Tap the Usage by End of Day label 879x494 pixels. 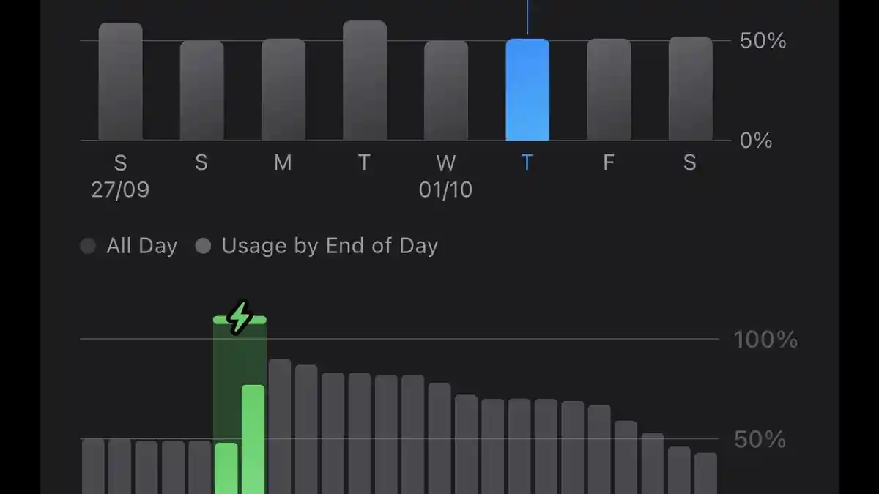330,246
